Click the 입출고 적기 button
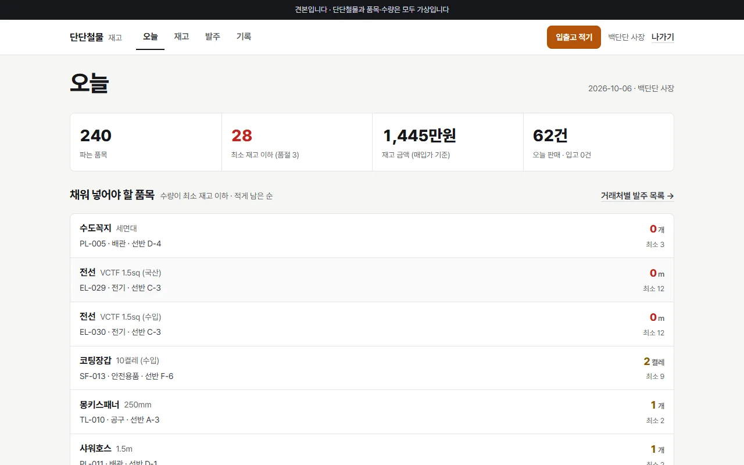Image resolution: width=744 pixels, height=465 pixels. [x=574, y=37]
